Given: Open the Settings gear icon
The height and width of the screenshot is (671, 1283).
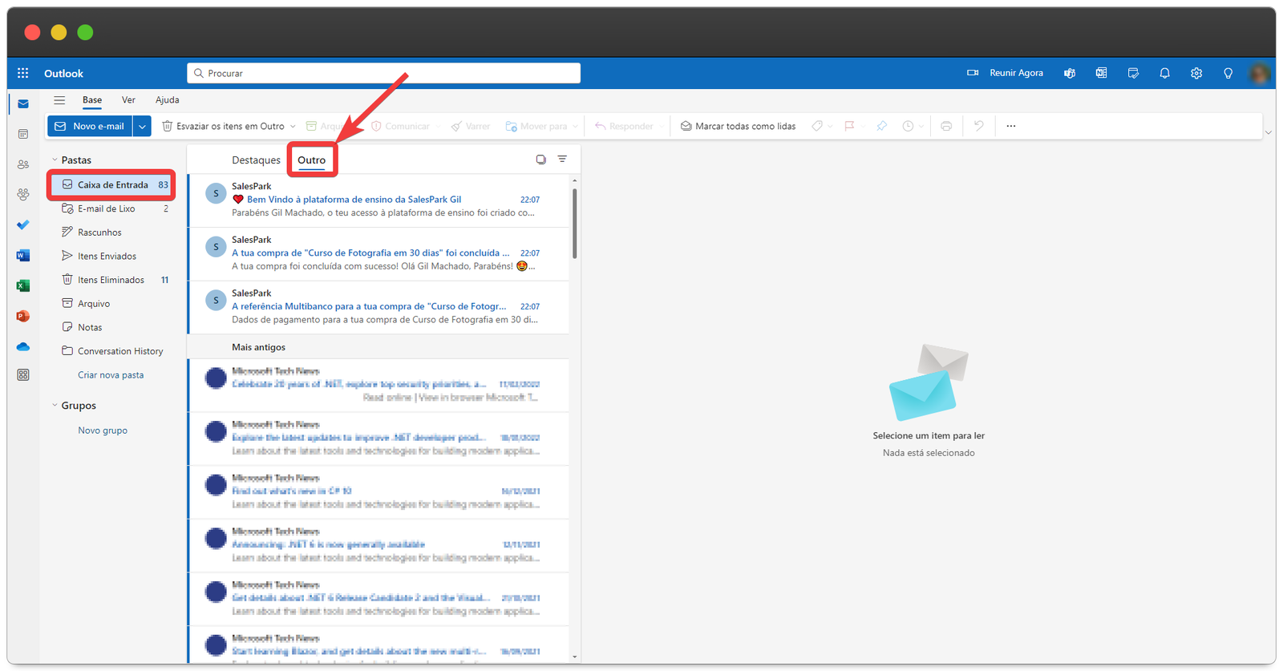Looking at the screenshot, I should pos(1196,73).
